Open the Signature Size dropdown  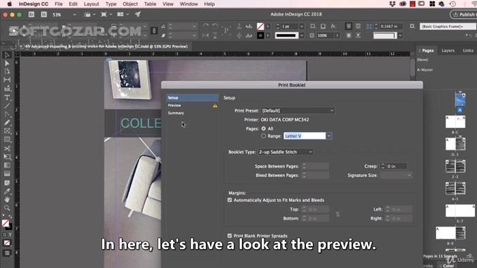point(395,175)
